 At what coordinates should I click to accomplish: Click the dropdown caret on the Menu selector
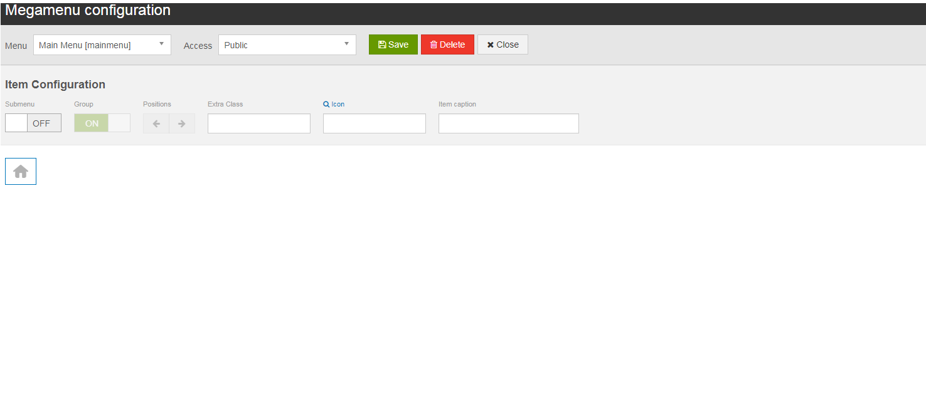pyautogui.click(x=161, y=43)
